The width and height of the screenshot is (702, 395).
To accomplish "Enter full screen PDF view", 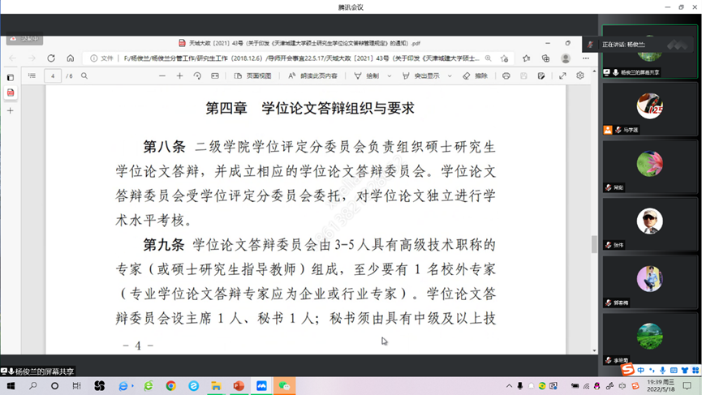I will 562,76.
